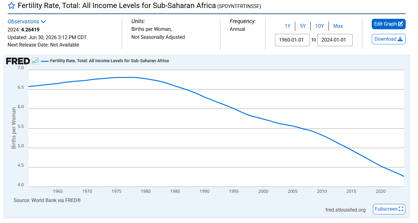Screen dimensions: 418x223
Task: Click the blue series line legend swatch
Action: pos(45,61)
